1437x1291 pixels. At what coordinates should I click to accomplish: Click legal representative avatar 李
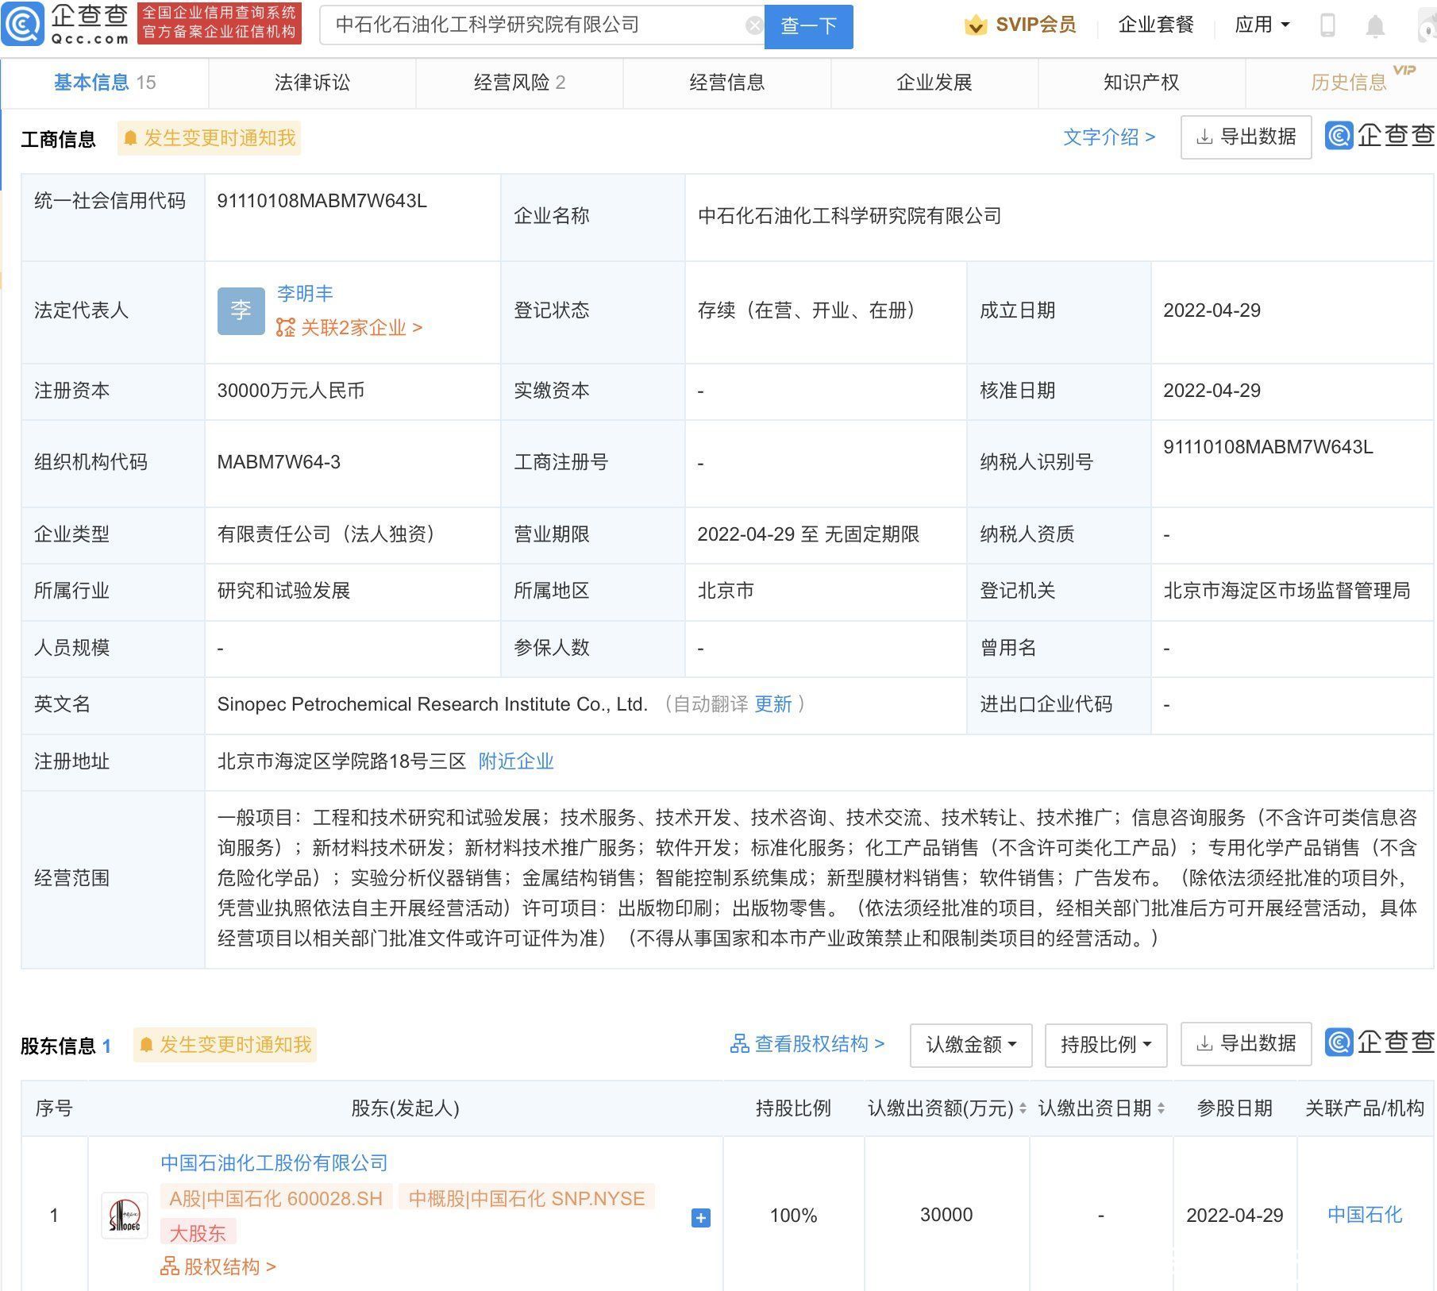click(x=241, y=310)
